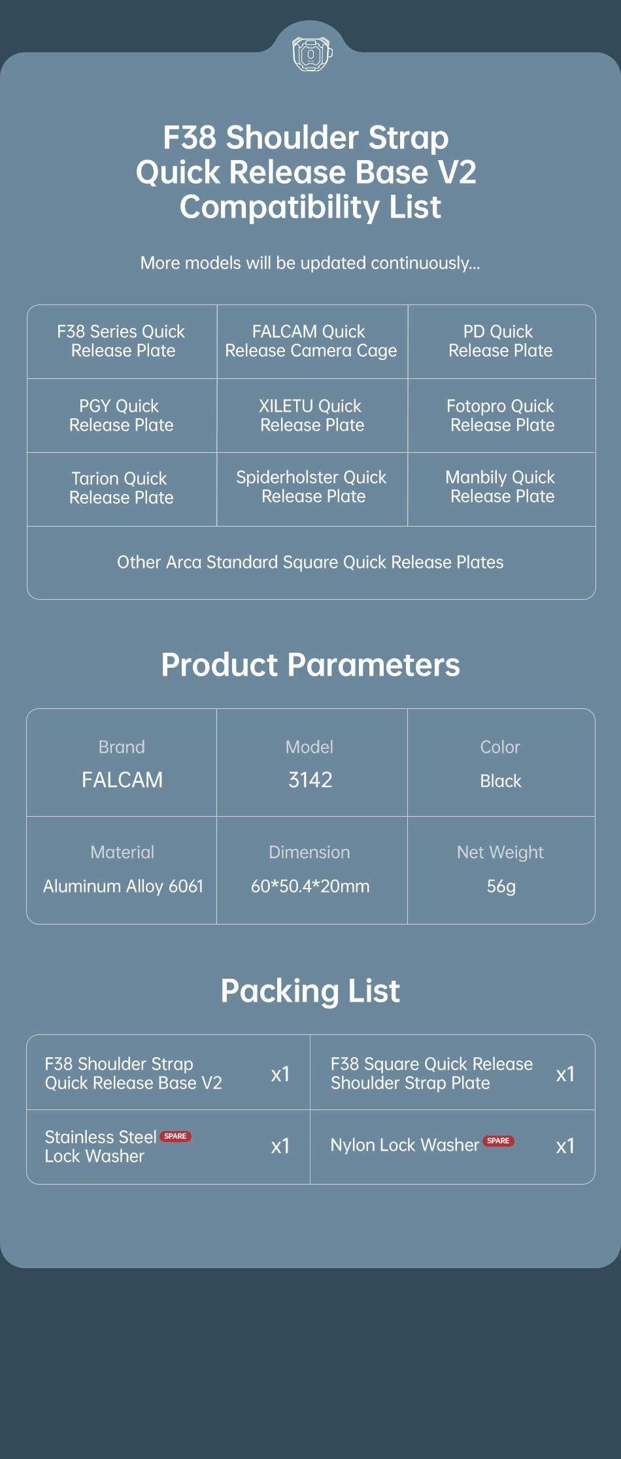Select the Model 3142 parameter cell

point(310,764)
